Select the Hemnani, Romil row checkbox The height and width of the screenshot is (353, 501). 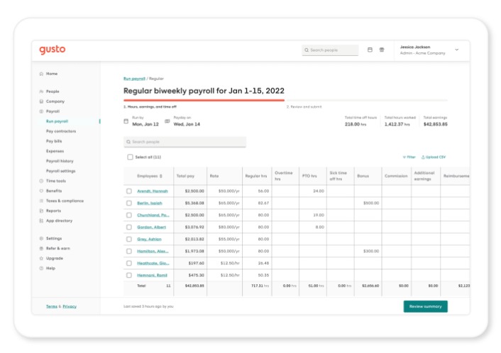click(129, 275)
